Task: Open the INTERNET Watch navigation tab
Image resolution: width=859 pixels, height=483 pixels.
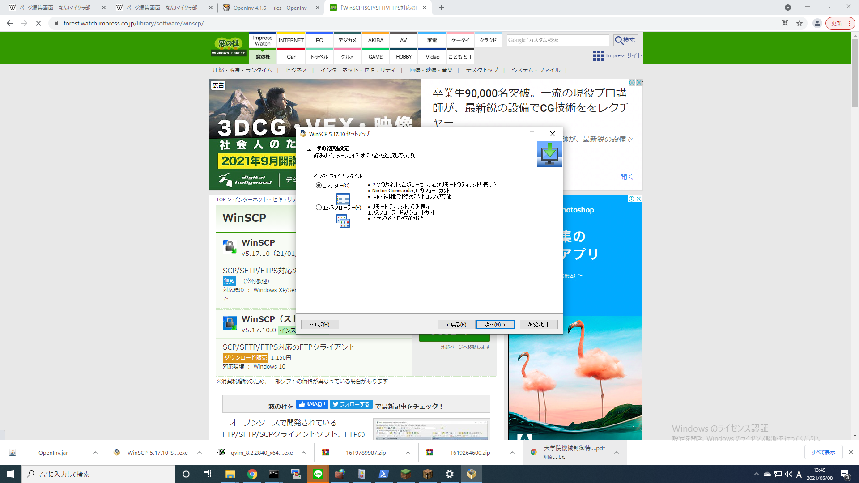Action: click(x=291, y=40)
